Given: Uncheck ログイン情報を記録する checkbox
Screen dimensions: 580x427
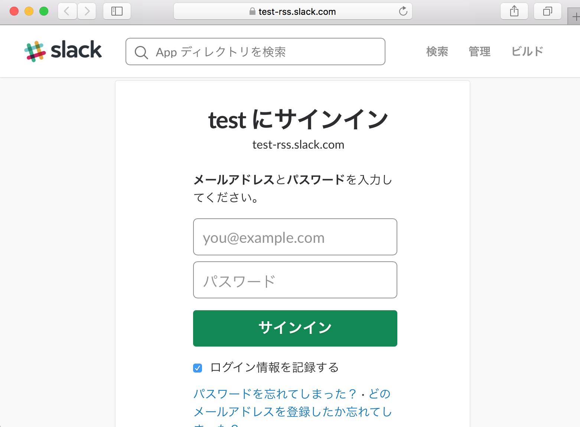Looking at the screenshot, I should tap(197, 368).
